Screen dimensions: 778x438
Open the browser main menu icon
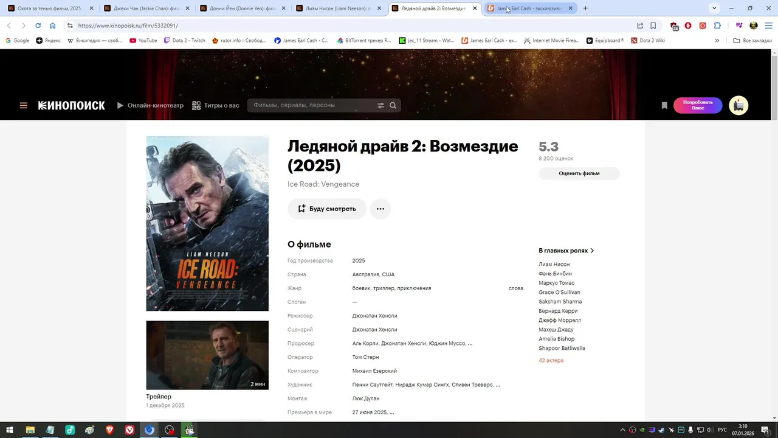(768, 26)
